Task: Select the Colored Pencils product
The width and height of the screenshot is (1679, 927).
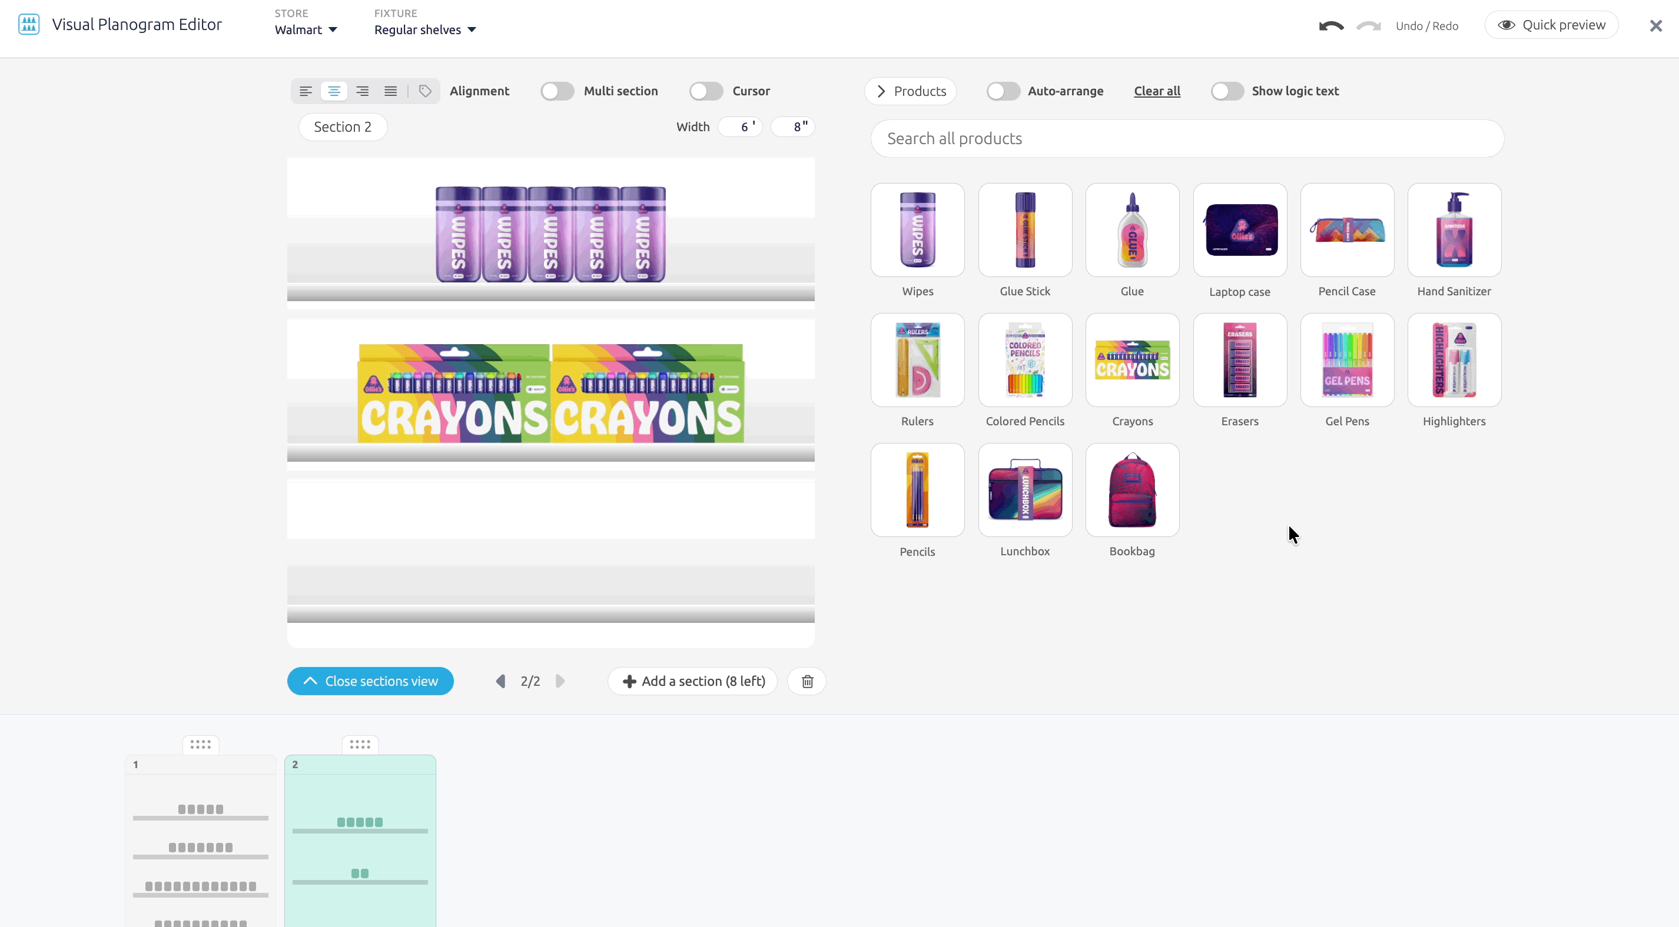Action: coord(1026,360)
